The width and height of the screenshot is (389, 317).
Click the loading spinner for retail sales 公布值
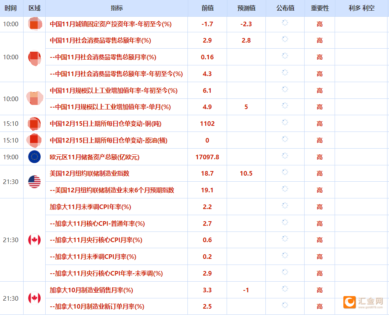[284, 40]
